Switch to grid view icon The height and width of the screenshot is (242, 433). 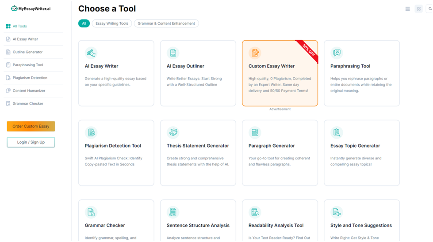[x=419, y=9]
